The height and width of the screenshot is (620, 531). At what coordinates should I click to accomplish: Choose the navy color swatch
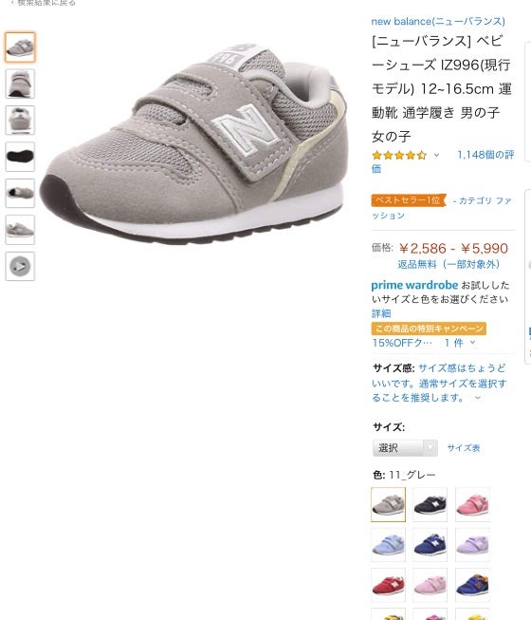pos(430,504)
